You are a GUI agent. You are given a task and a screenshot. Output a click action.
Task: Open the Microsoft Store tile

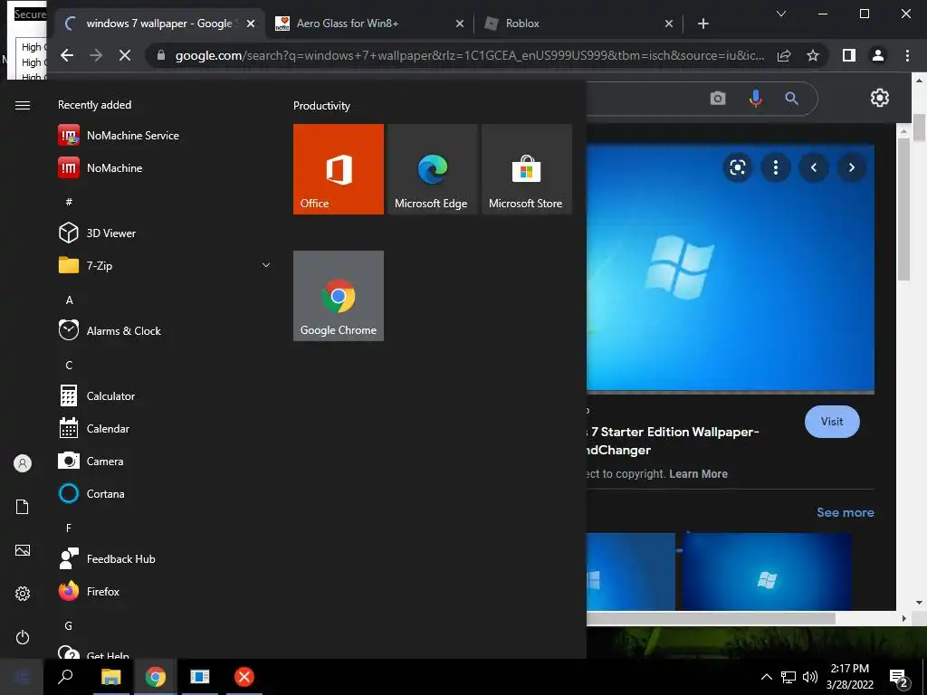(527, 169)
